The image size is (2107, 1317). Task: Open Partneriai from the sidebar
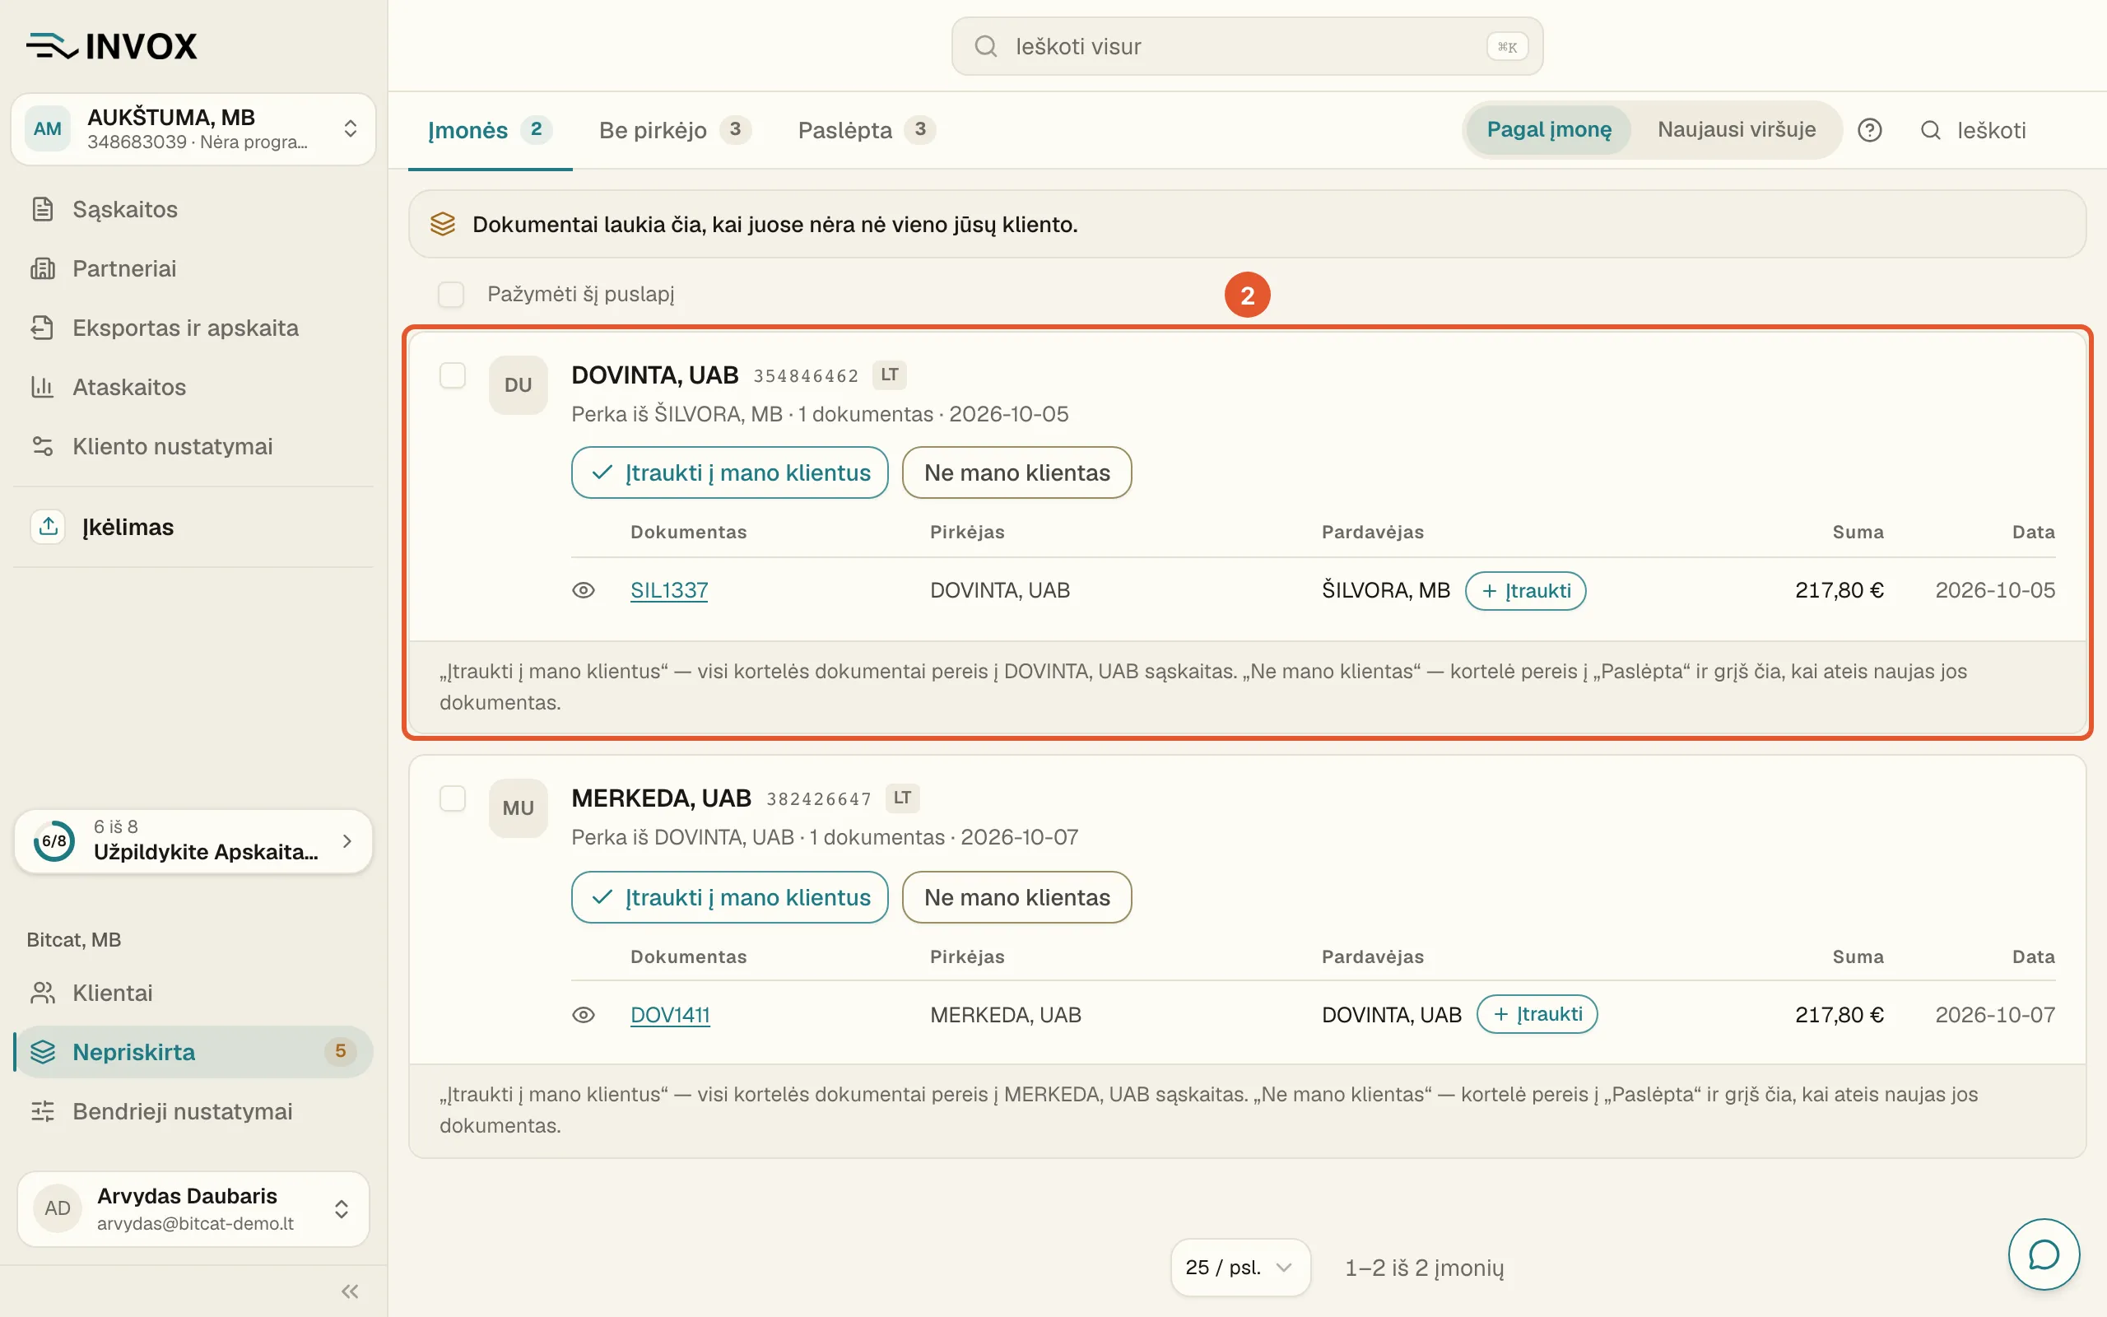click(x=193, y=268)
